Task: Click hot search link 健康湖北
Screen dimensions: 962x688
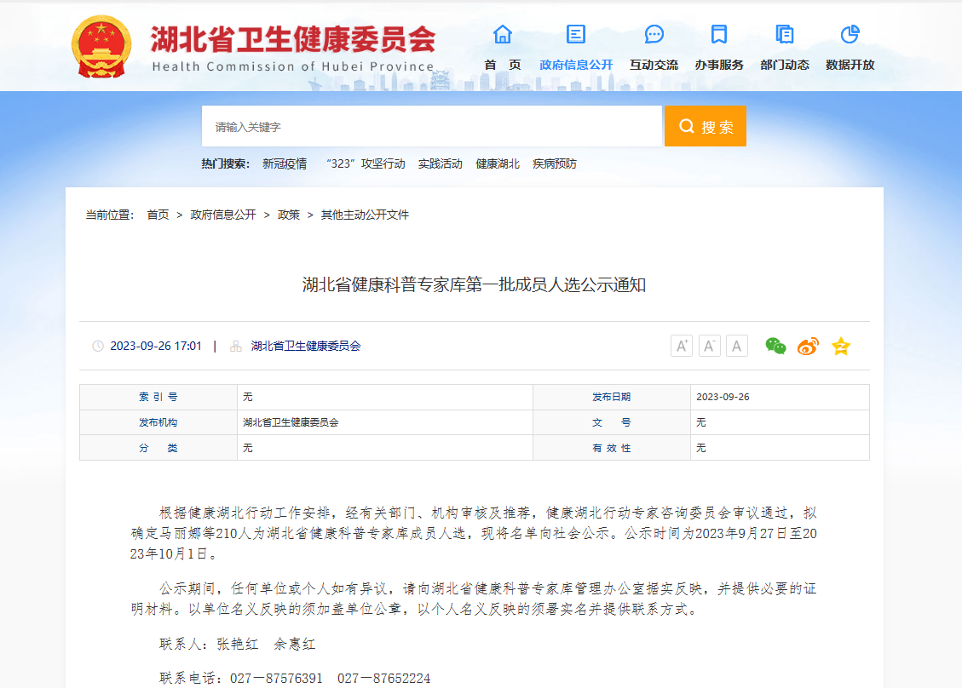Action: [498, 163]
